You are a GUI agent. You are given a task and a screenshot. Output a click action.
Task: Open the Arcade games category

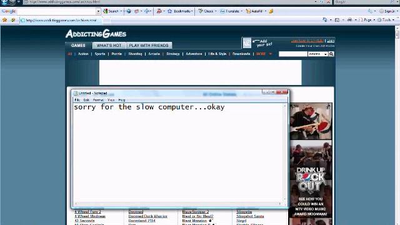tap(154, 54)
